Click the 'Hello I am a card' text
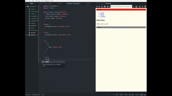This screenshot has height=96, width=172. click(x=102, y=24)
